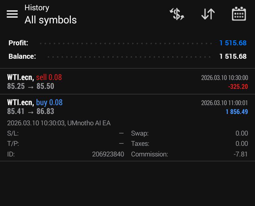Tap the Commission value -7.81
This screenshot has height=206, width=255.
tap(241, 154)
